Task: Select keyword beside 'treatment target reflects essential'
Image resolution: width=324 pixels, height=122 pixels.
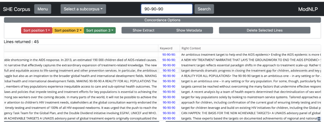Action: (169, 65)
